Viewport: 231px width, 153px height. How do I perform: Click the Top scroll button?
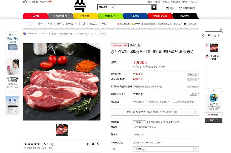point(213,120)
